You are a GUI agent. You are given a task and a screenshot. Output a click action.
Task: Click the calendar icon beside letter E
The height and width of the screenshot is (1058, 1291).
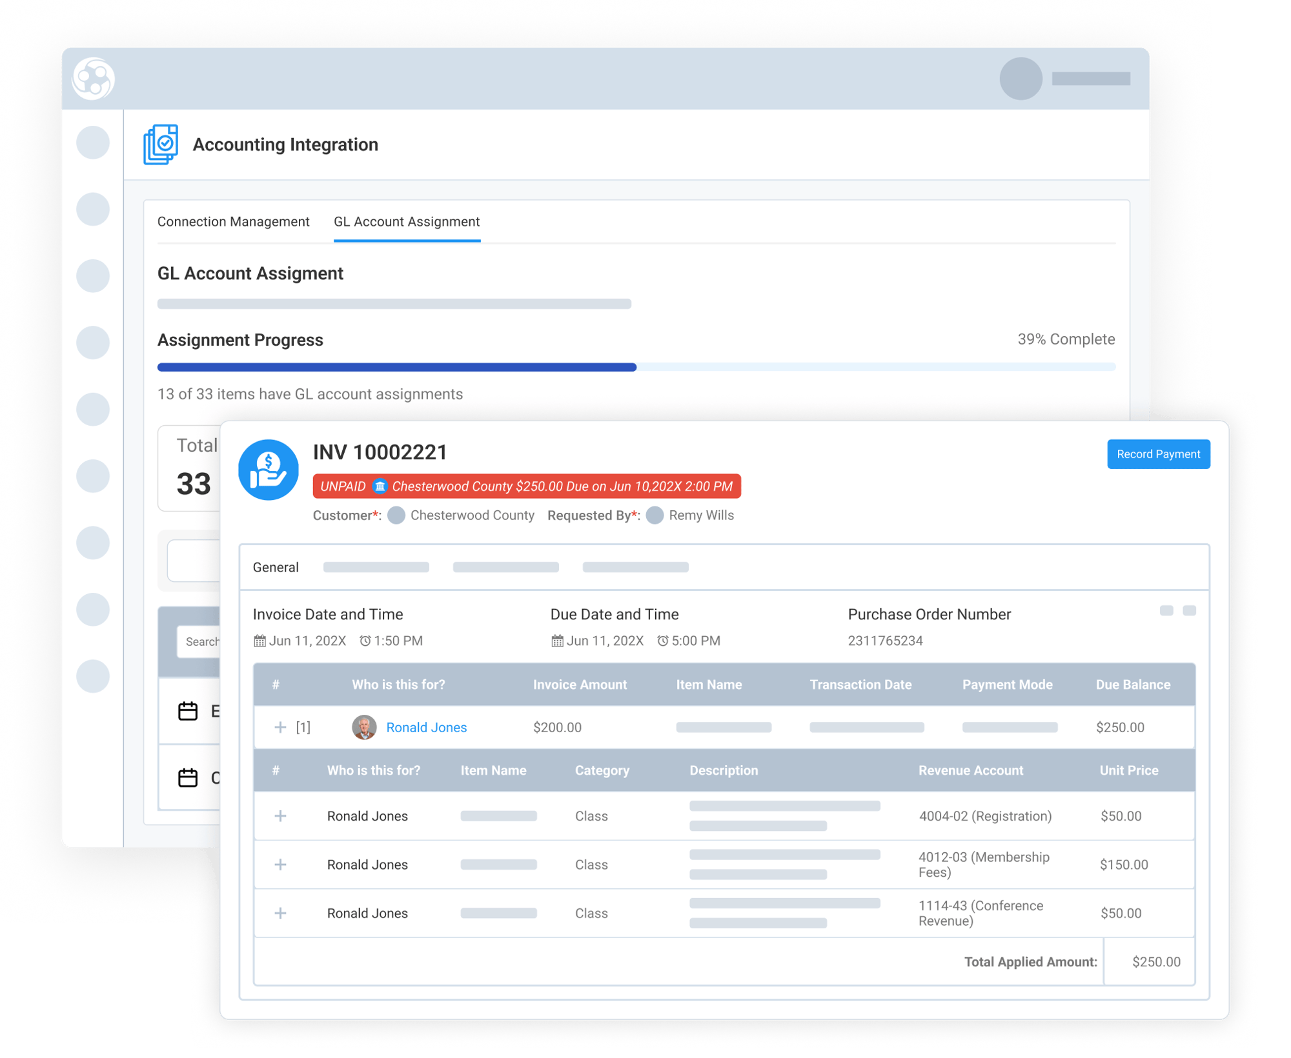pyautogui.click(x=188, y=711)
